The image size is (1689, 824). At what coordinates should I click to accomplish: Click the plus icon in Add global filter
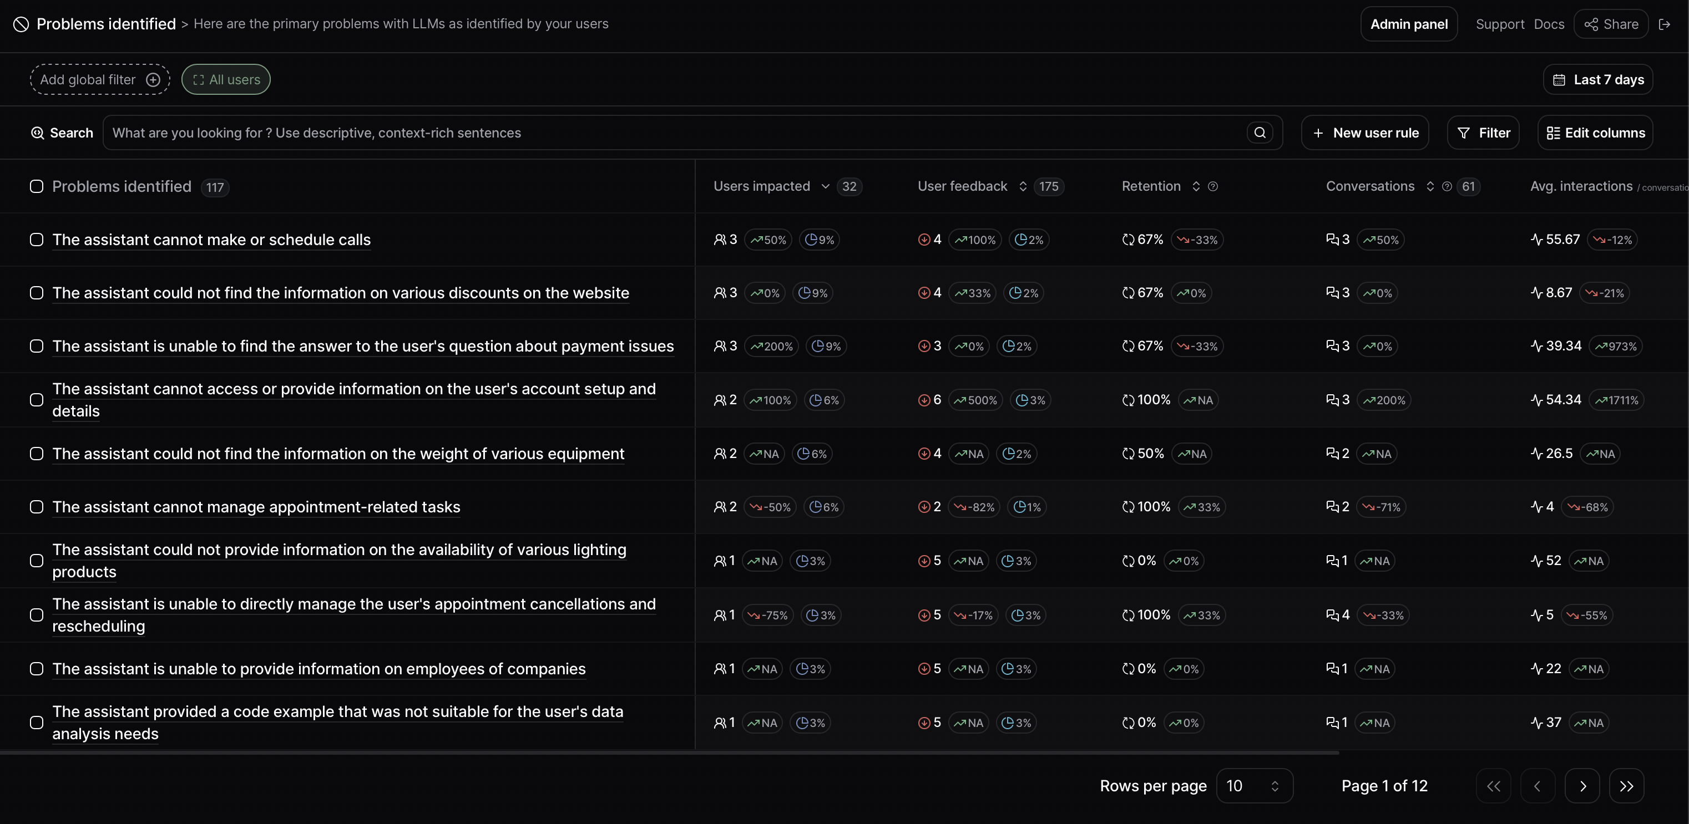[154, 80]
